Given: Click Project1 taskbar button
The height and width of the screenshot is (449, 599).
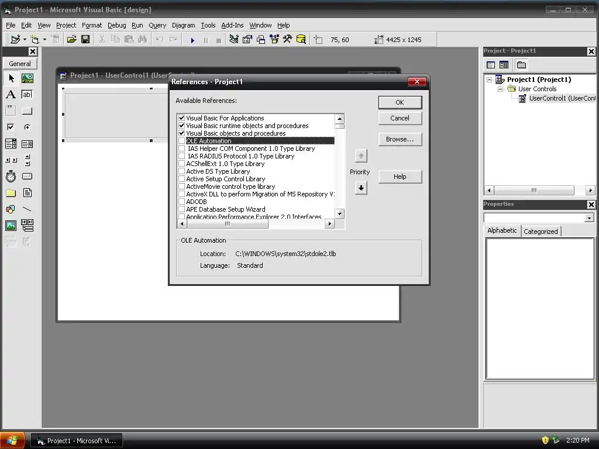Looking at the screenshot, I should pos(76,441).
